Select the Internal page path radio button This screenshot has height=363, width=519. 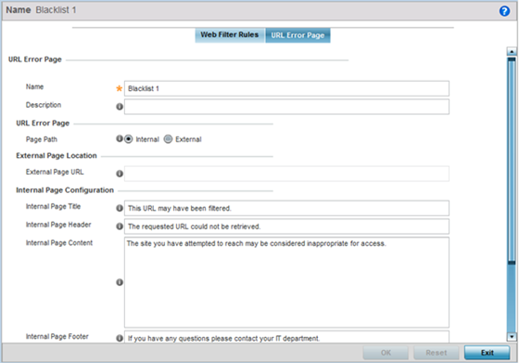point(129,139)
